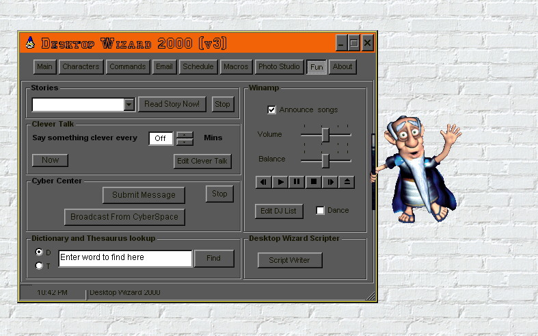Enable the Dance checkbox

click(x=320, y=210)
